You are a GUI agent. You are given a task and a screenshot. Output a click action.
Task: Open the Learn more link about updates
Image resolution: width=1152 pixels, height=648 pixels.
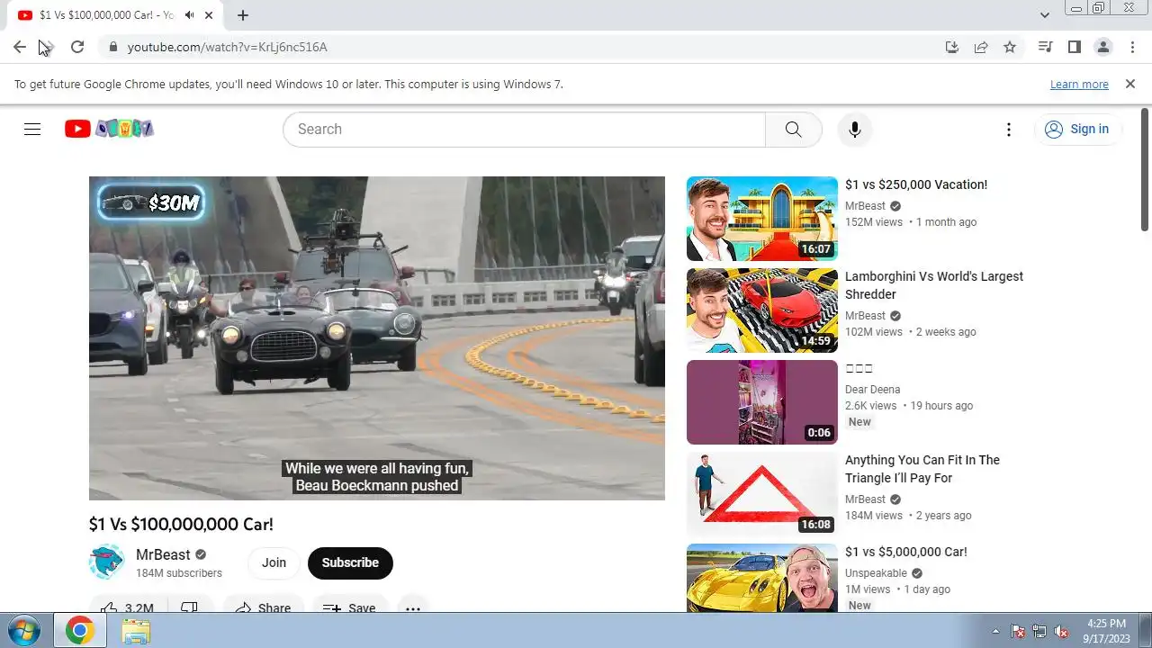tap(1079, 84)
